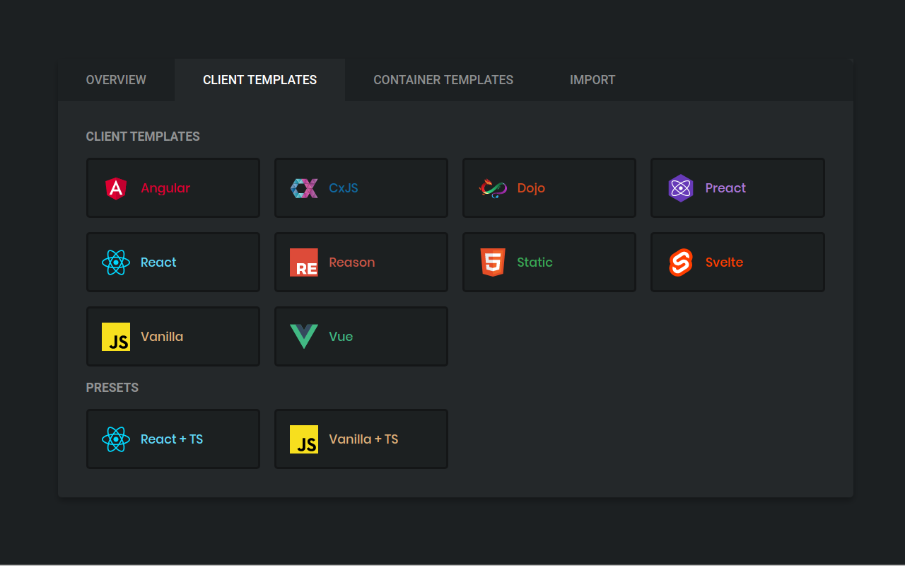This screenshot has width=905, height=566.
Task: Click the green Vue logo icon
Action: (304, 337)
